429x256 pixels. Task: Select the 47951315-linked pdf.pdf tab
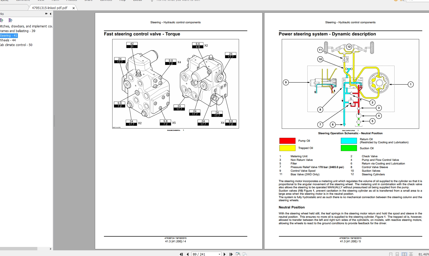(x=50, y=8)
